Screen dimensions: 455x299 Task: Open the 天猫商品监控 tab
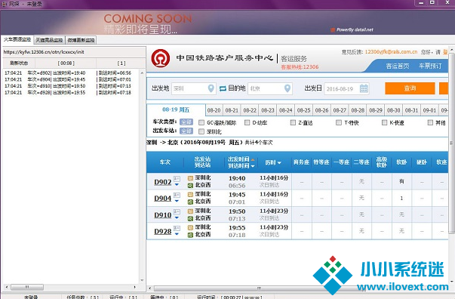pyautogui.click(x=49, y=40)
